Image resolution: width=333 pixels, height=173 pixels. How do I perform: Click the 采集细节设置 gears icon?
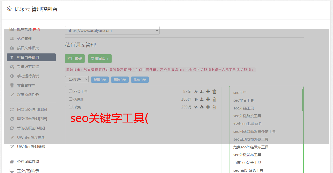(x=12, y=67)
